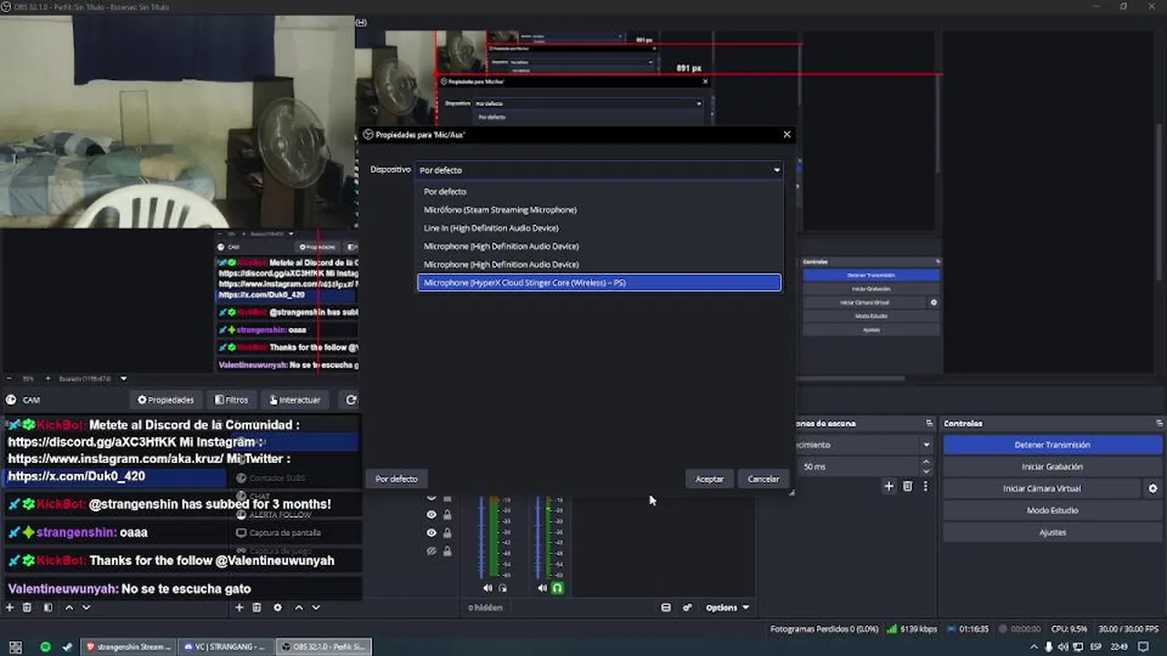
Task: Move source up in sources toolbar
Action: tap(299, 608)
